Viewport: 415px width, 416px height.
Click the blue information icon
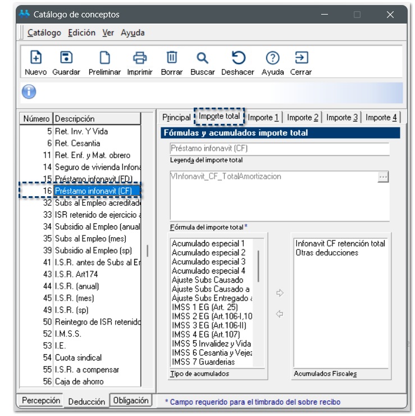(x=29, y=92)
